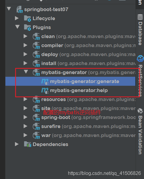
Task: Click the RestServices tool window icon
Action: coord(140,58)
